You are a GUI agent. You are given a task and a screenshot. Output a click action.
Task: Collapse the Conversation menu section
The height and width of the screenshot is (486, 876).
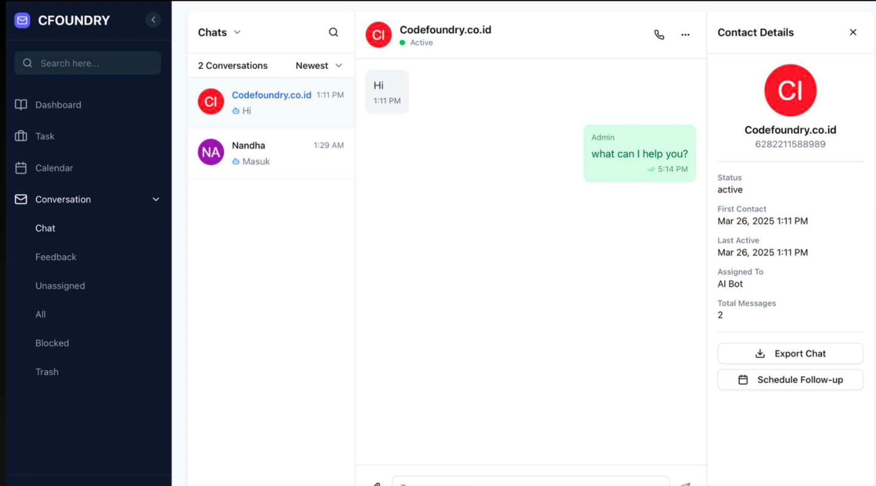155,199
